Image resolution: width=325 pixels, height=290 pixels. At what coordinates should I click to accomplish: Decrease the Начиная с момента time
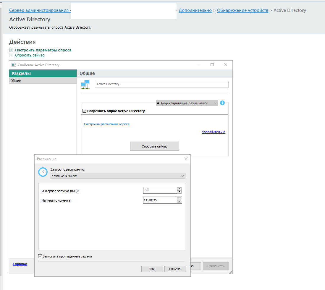coord(179,202)
